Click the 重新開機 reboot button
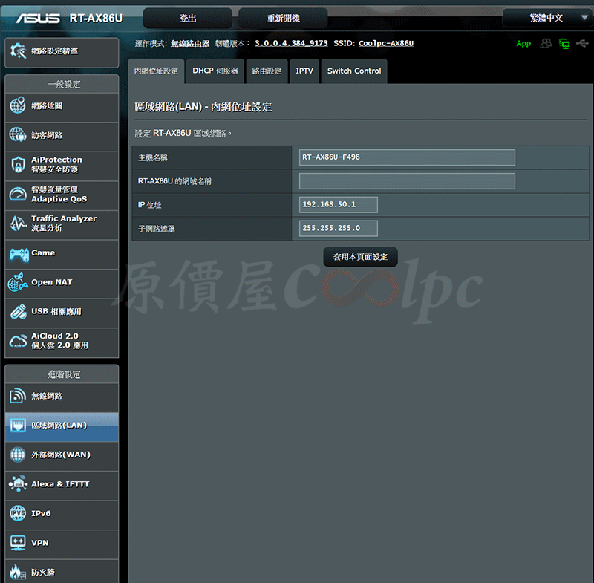Screen dimensions: 594x583 pyautogui.click(x=283, y=18)
